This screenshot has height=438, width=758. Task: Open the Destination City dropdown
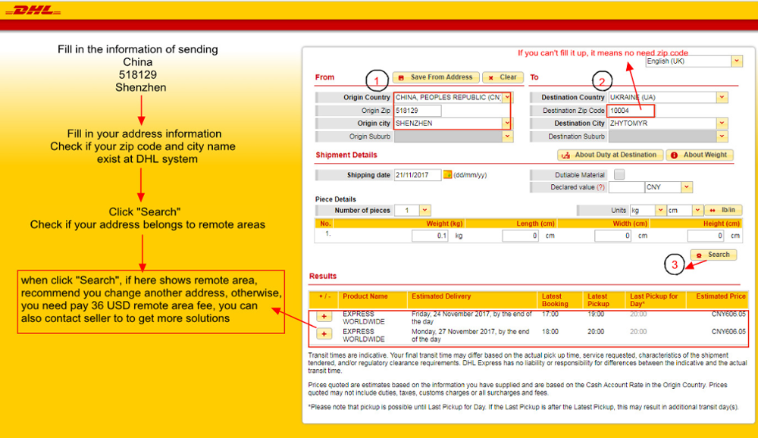722,124
